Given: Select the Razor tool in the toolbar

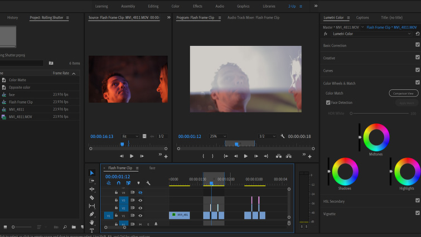Looking at the screenshot, I should tap(92, 197).
